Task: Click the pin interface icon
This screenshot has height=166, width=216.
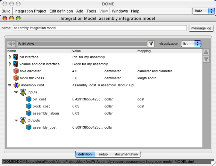Action: point(16,57)
